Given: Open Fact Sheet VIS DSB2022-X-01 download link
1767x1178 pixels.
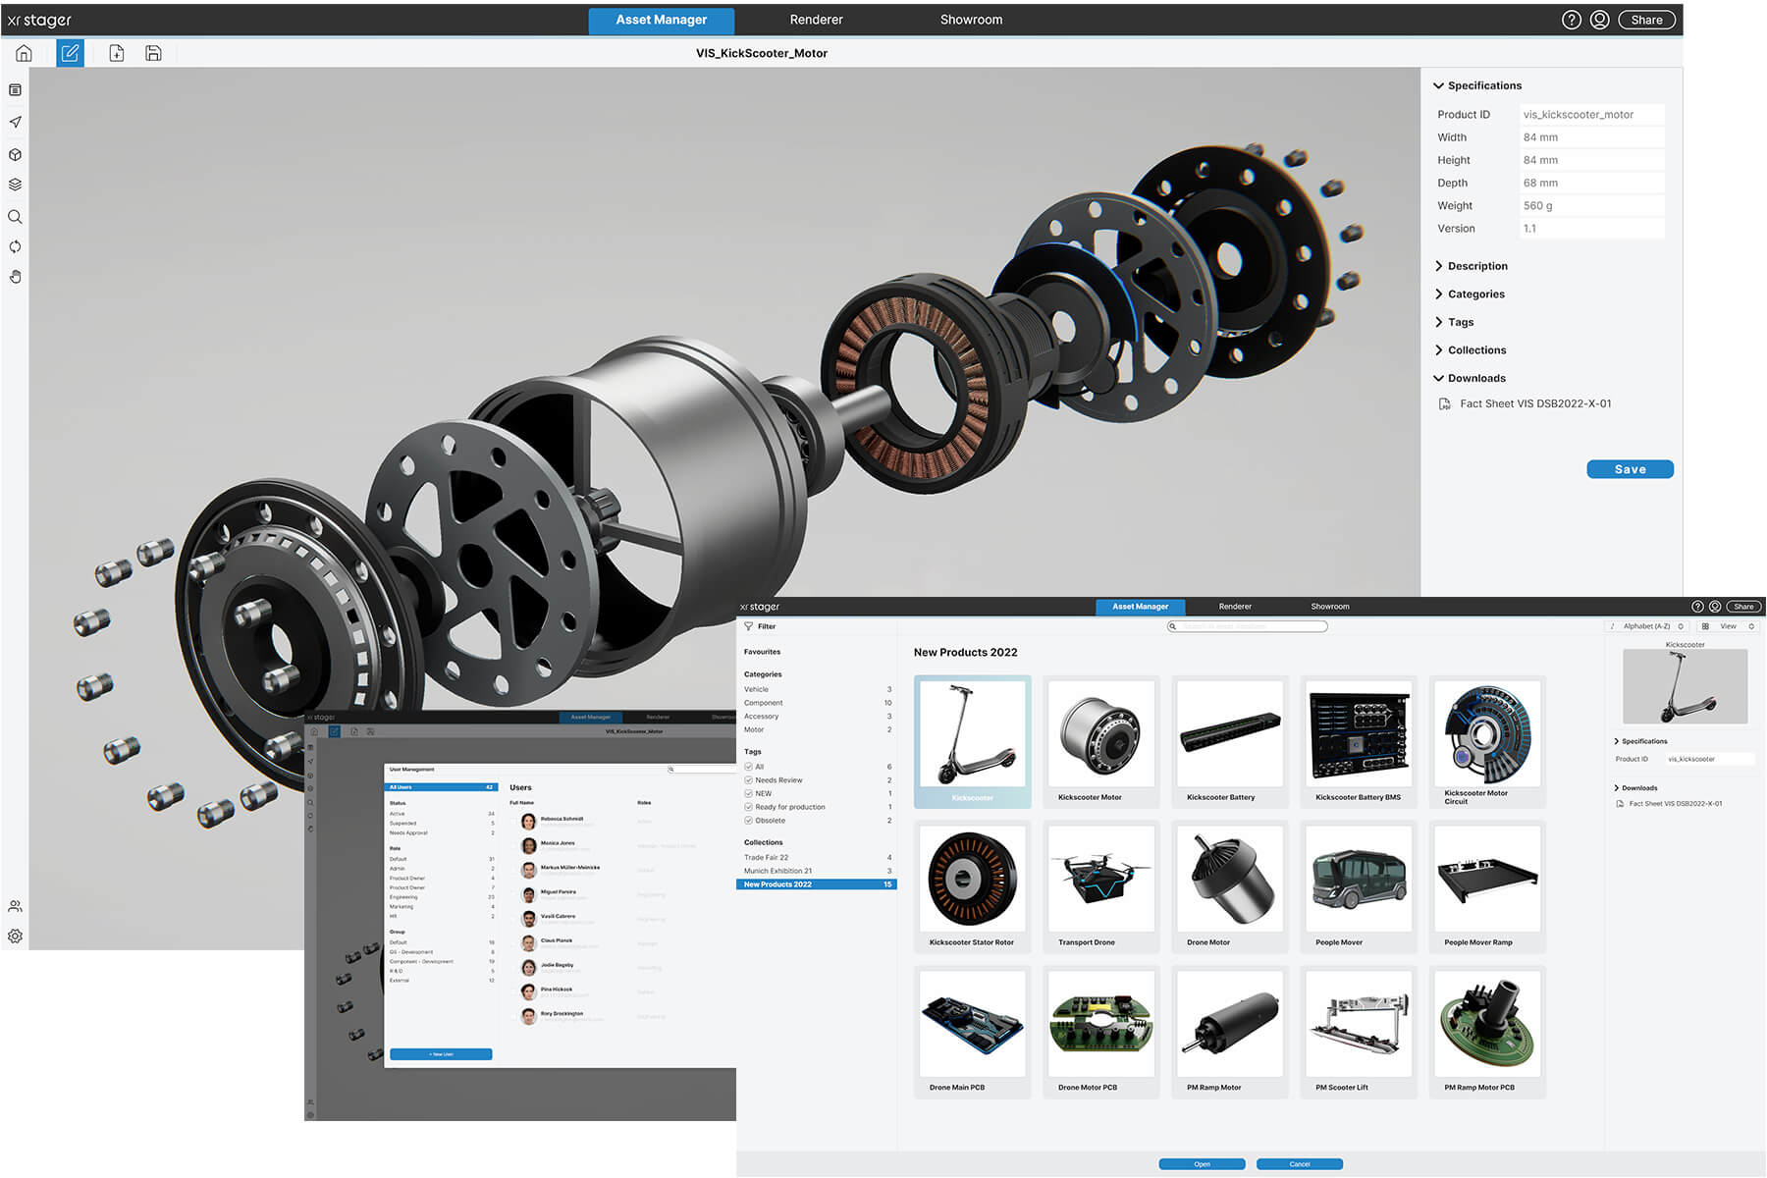Looking at the screenshot, I should tap(1535, 404).
